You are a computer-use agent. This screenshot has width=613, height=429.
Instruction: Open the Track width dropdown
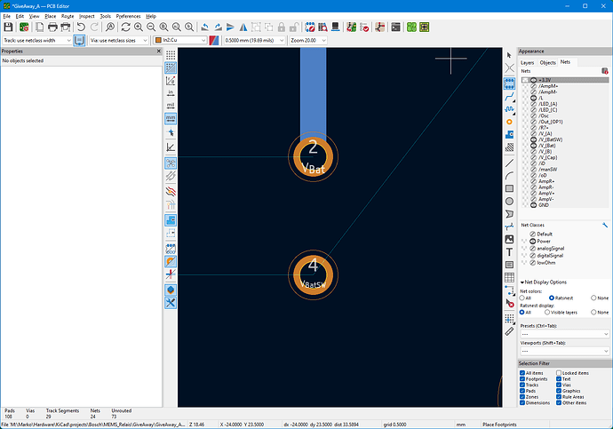37,40
